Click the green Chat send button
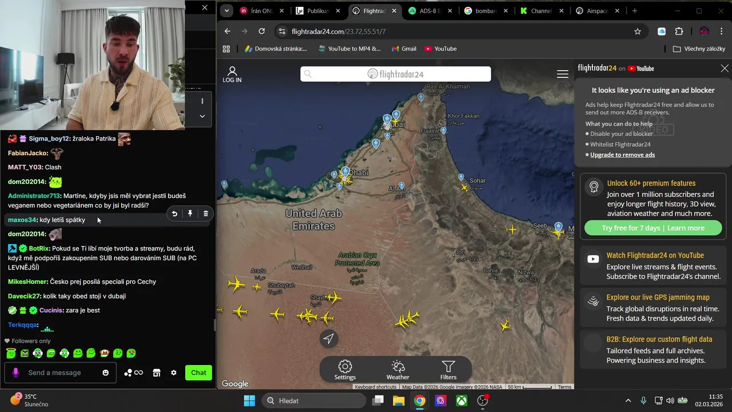 (198, 373)
